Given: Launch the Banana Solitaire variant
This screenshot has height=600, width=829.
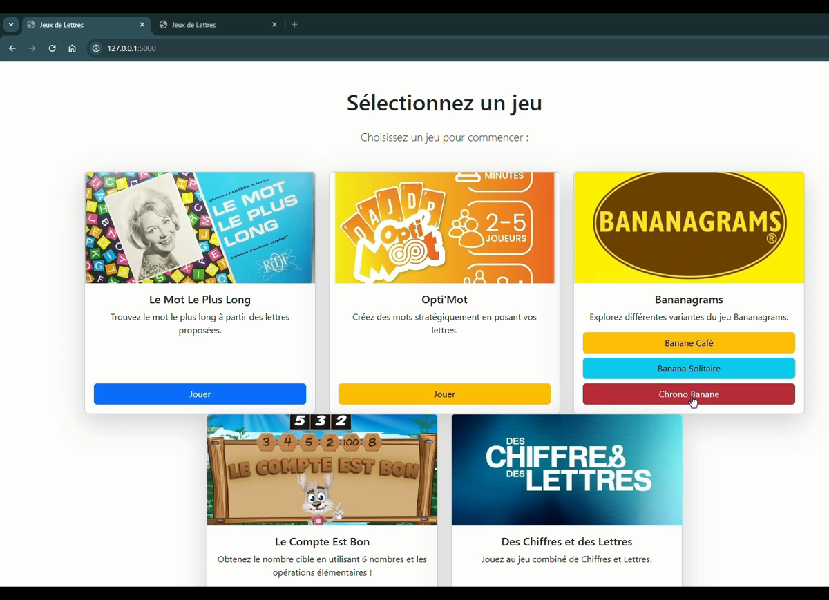Looking at the screenshot, I should (x=689, y=369).
